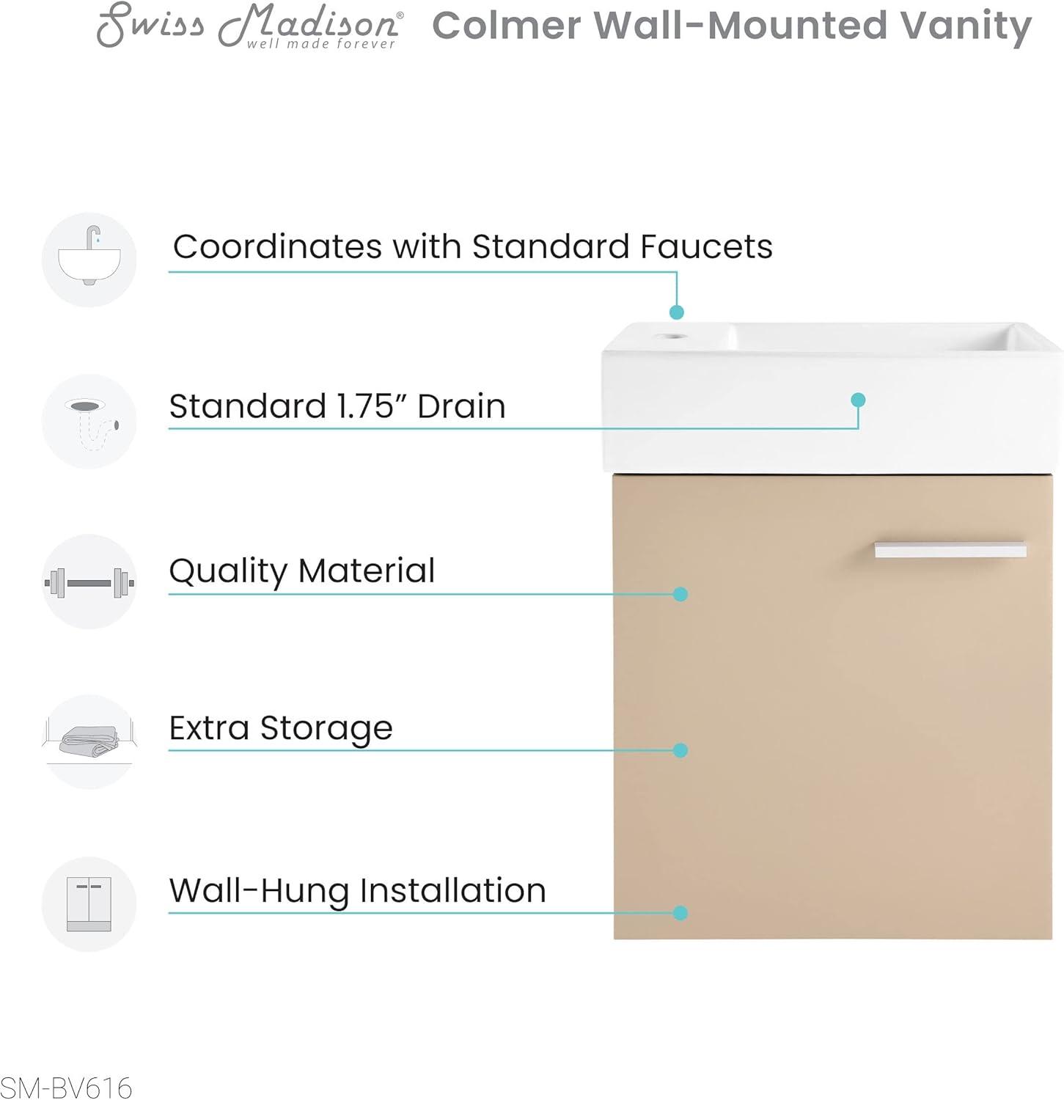Click the Colmer Wall-Mounted Vanity title

(x=732, y=26)
